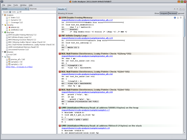Viewport: 187px width, 140px height.
Task: Click highlighted code line 17: free(x);
Action: [x=70, y=29]
